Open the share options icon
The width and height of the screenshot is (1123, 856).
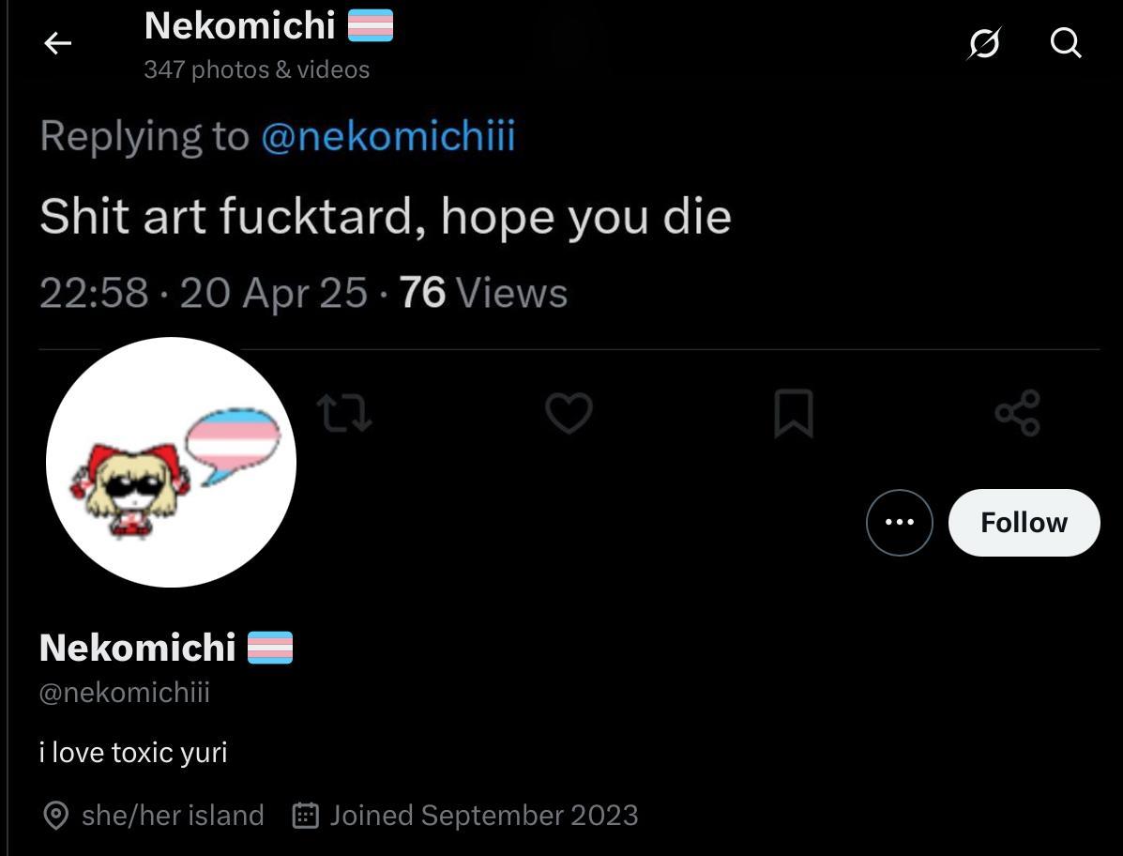coord(1017,414)
